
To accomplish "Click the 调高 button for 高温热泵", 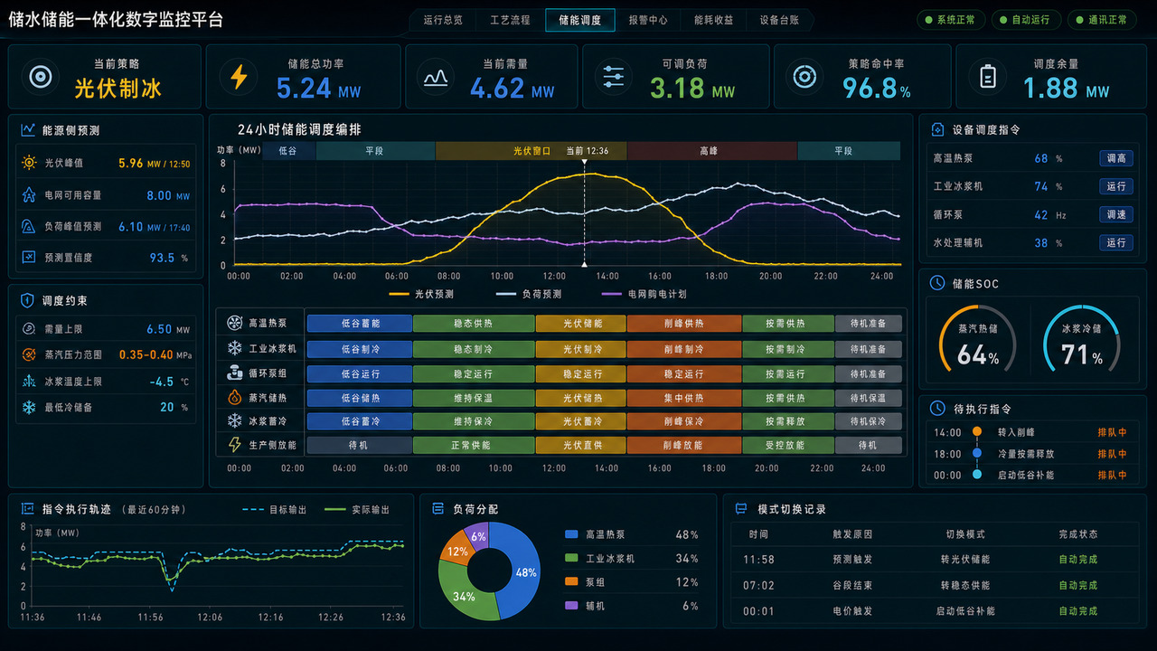I will 1116,158.
